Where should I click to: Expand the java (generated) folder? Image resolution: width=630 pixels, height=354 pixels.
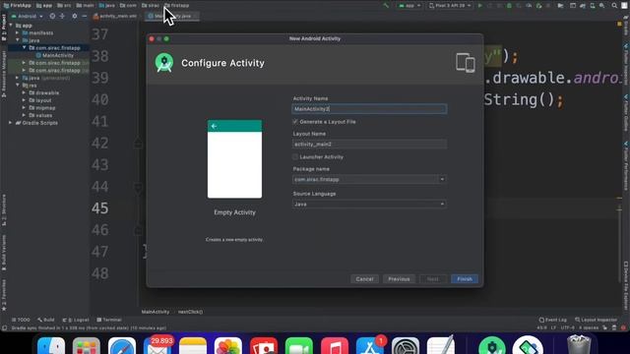pyautogui.click(x=17, y=78)
